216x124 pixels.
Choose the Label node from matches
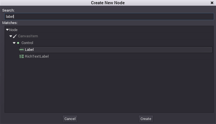[29, 50]
